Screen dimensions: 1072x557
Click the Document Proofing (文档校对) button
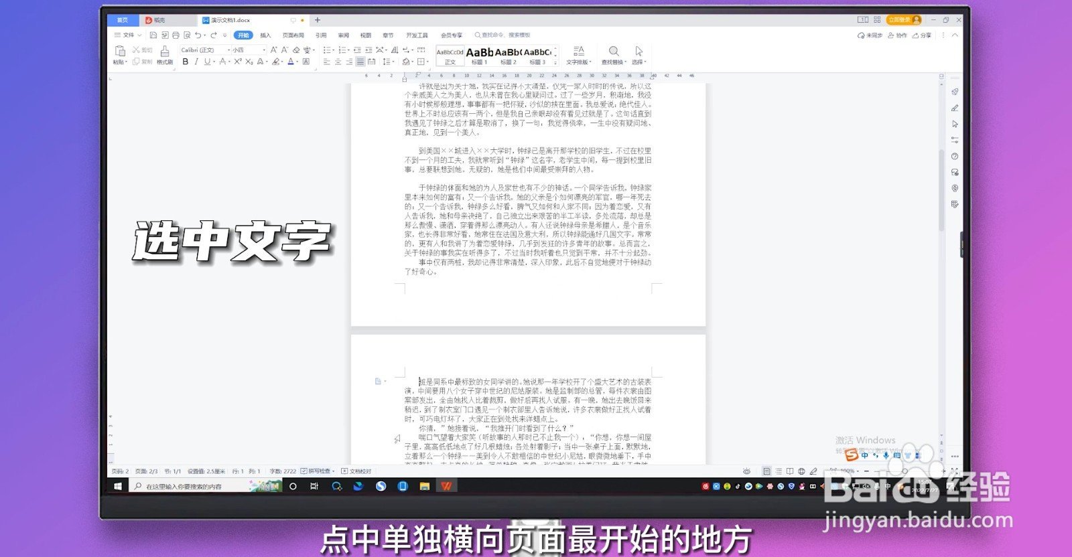pos(356,471)
